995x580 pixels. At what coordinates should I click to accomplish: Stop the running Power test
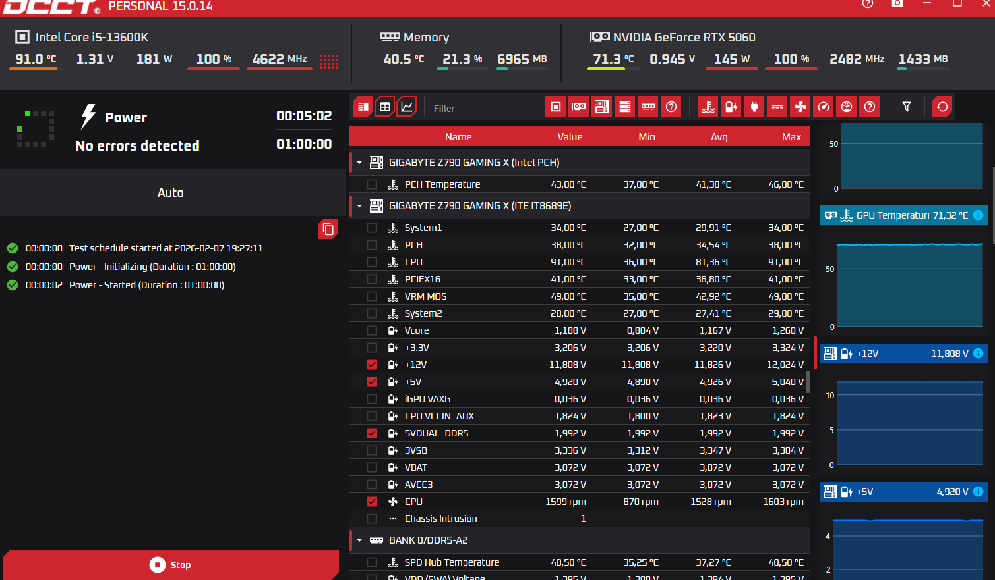pyautogui.click(x=171, y=565)
